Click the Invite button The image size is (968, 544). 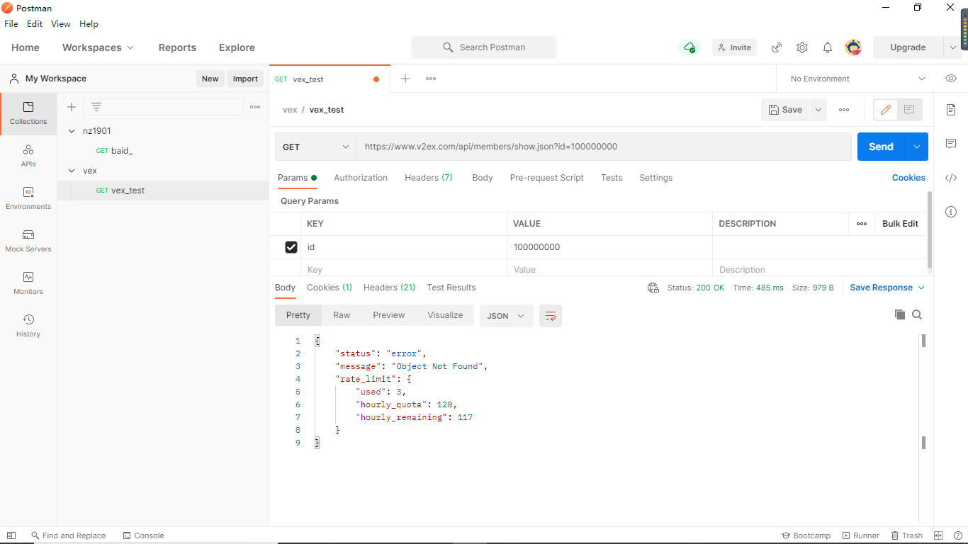[734, 47]
